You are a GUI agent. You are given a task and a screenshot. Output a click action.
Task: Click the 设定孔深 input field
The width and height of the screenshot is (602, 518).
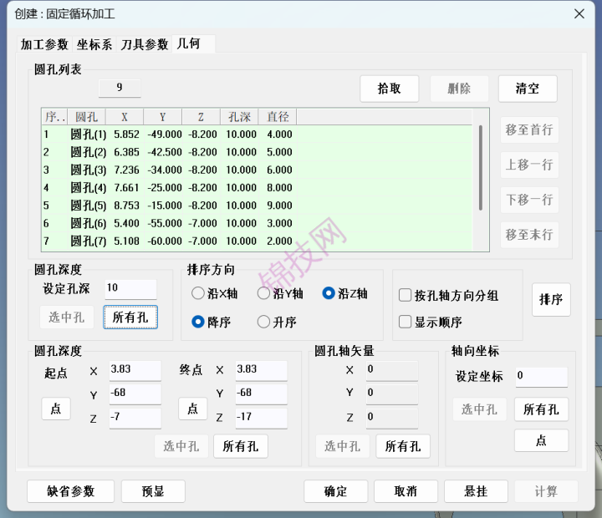(x=131, y=289)
